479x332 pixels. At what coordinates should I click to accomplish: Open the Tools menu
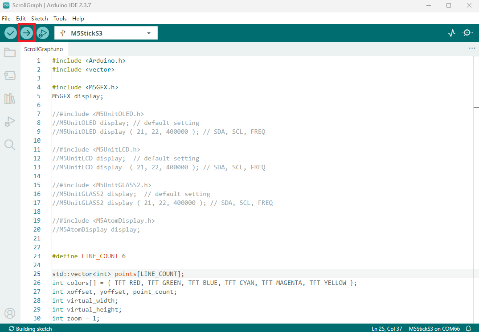60,19
